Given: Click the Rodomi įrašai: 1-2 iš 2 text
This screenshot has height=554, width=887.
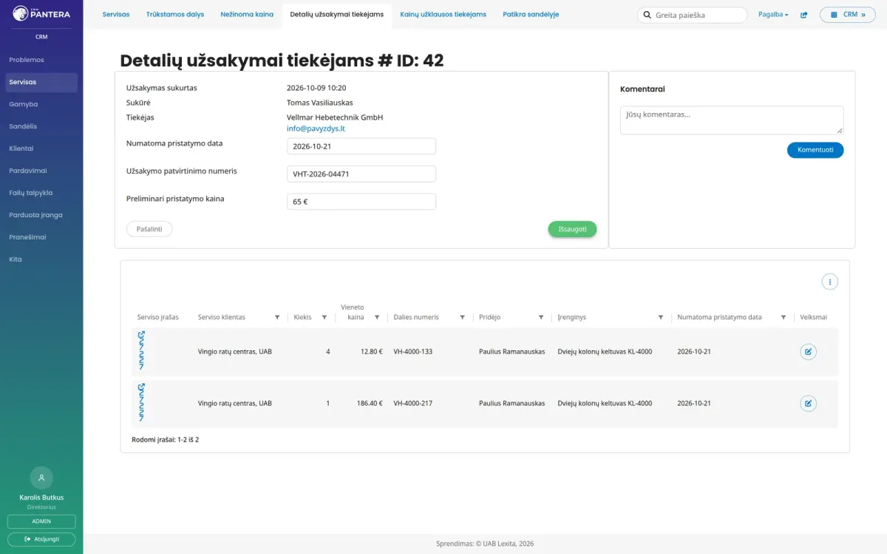Looking at the screenshot, I should click(x=166, y=440).
